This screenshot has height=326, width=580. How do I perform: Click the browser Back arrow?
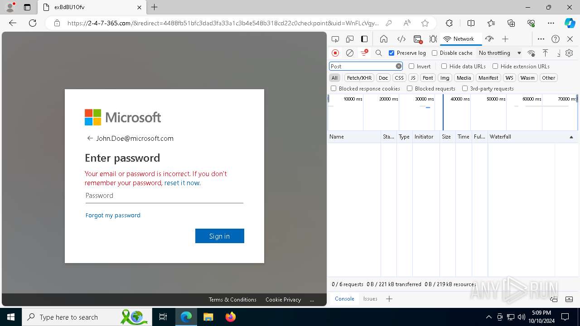click(13, 23)
